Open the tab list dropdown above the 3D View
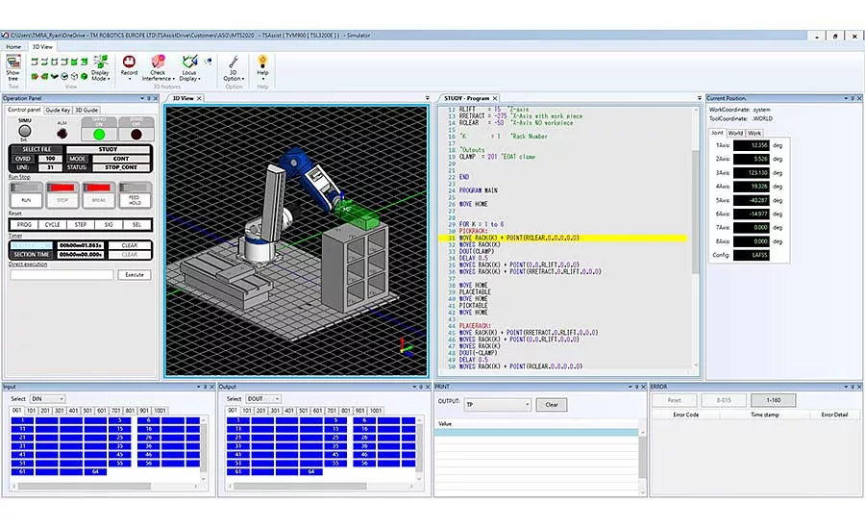Viewport: 865px width, 529px height. 427,98
